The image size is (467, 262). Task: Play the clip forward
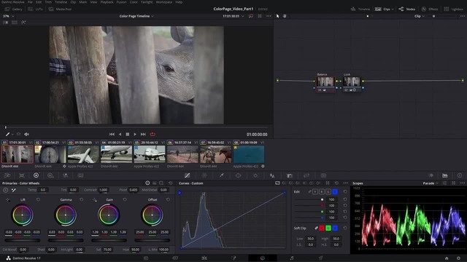(x=135, y=134)
